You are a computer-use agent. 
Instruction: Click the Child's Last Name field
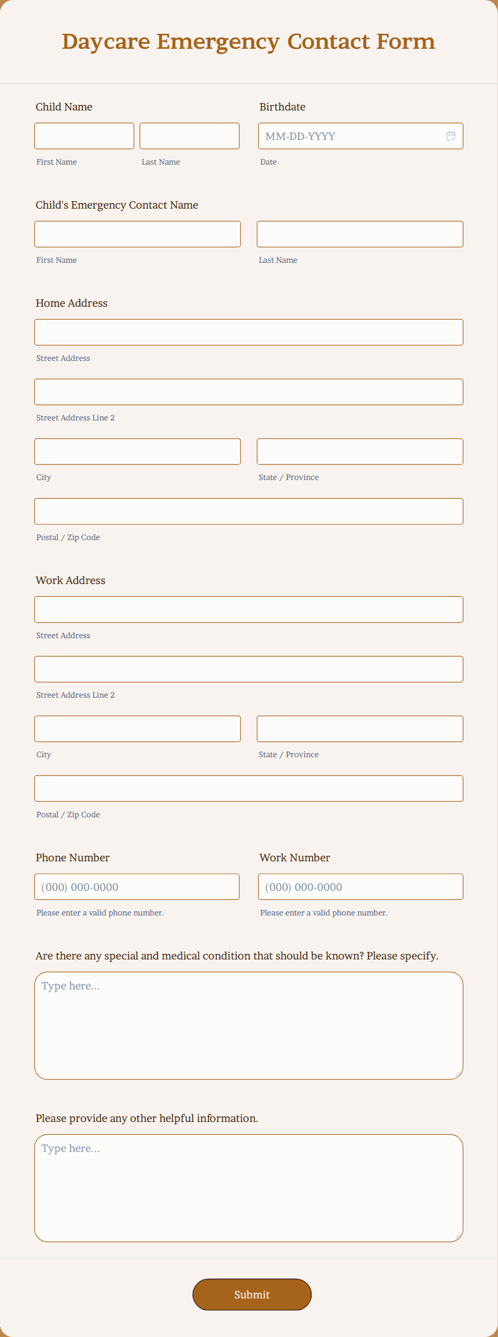click(x=189, y=136)
